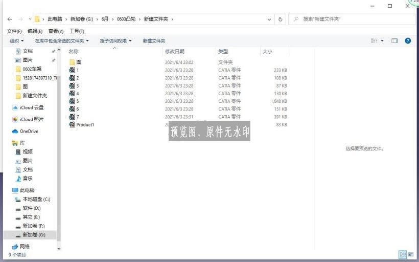Open more view options dropdown arrow
This screenshot has width=419, height=262.
382,40
